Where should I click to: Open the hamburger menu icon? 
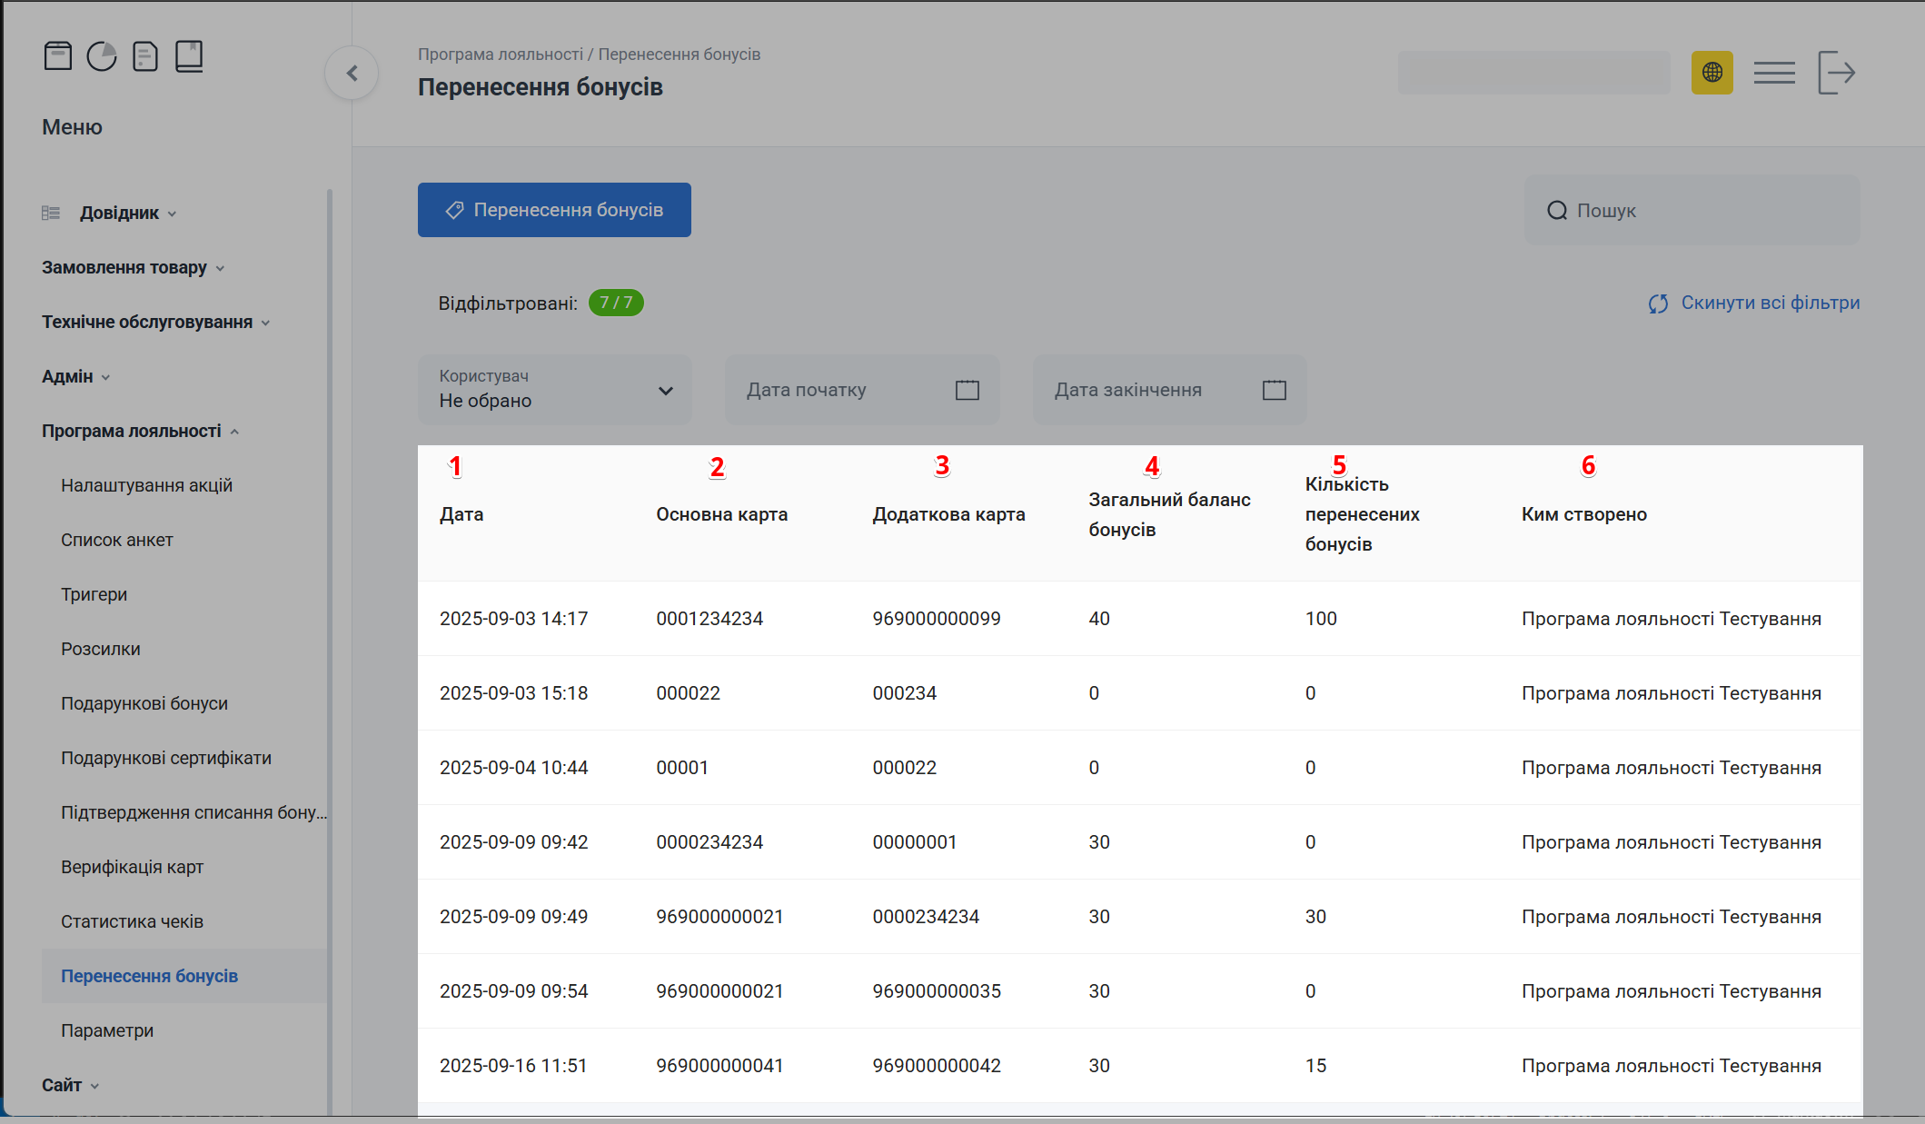pos(1773,73)
